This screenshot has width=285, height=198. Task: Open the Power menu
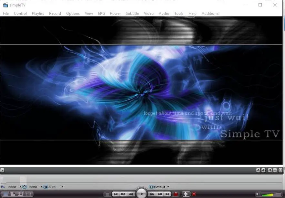click(x=116, y=14)
